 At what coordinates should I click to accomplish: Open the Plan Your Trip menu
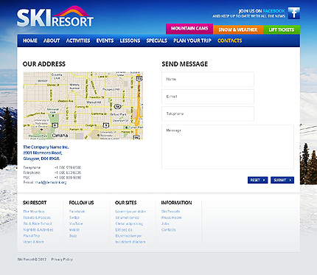[192, 41]
